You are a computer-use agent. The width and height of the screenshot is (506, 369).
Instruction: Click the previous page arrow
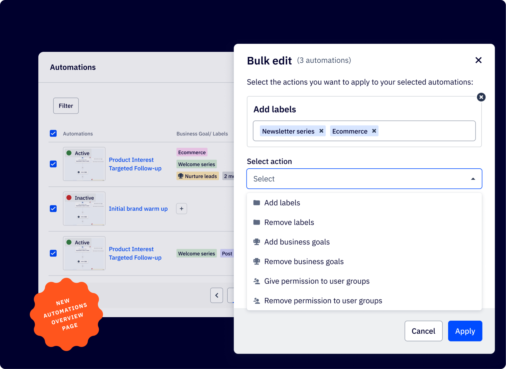pos(216,295)
